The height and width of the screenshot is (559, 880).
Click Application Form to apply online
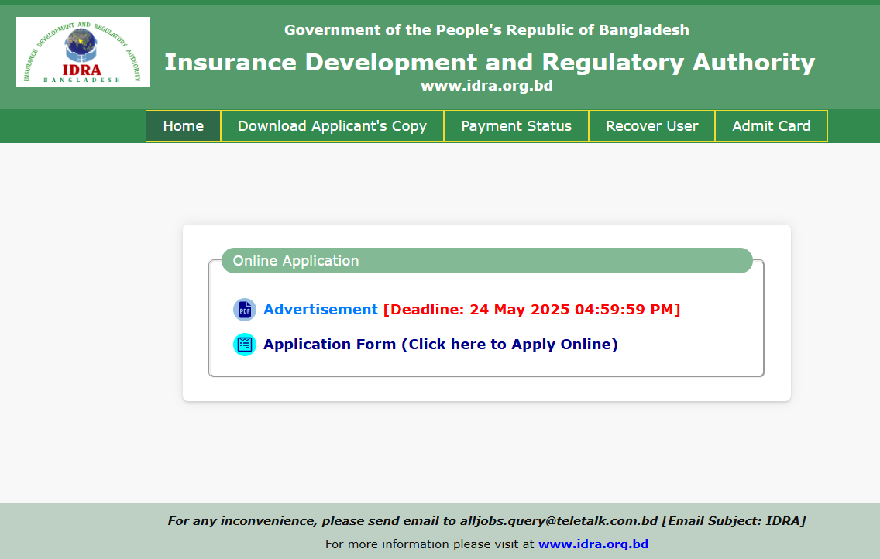pos(441,345)
